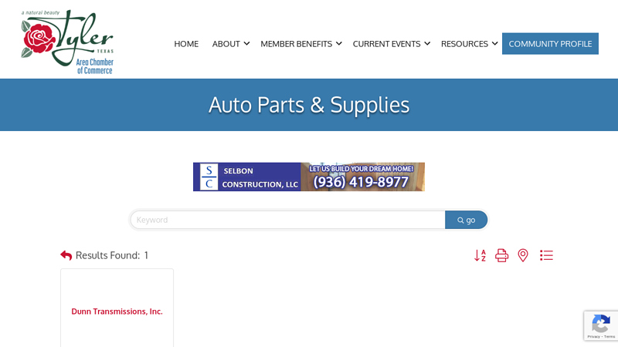Expand the CURRENT EVENTS dropdown chevron
The width and height of the screenshot is (618, 347).
point(427,44)
